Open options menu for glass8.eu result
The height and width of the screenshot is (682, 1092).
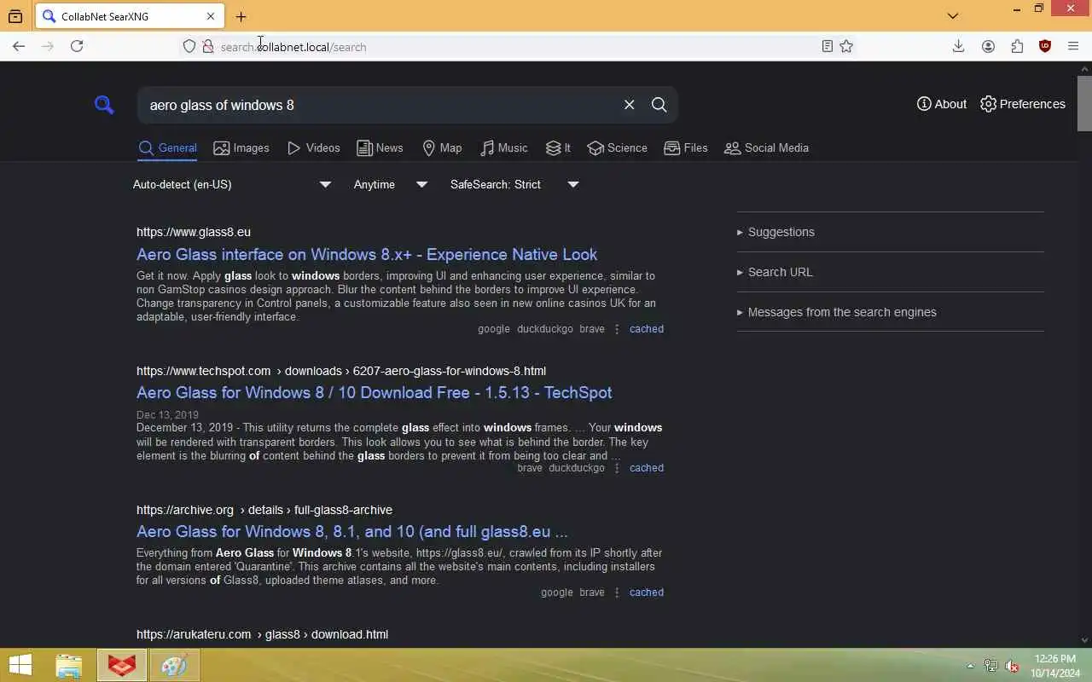(617, 329)
